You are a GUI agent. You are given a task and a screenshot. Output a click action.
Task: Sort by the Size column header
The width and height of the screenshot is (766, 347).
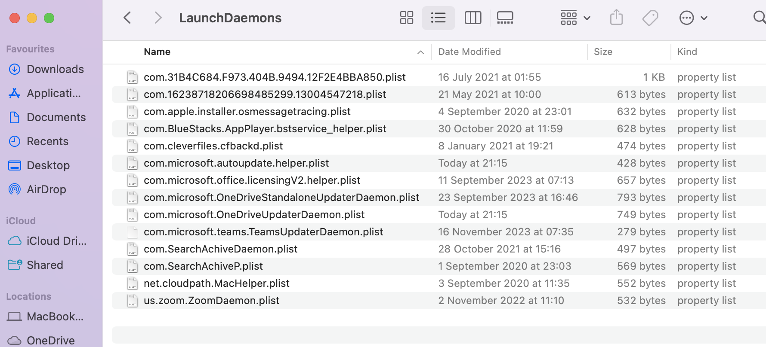pos(603,52)
